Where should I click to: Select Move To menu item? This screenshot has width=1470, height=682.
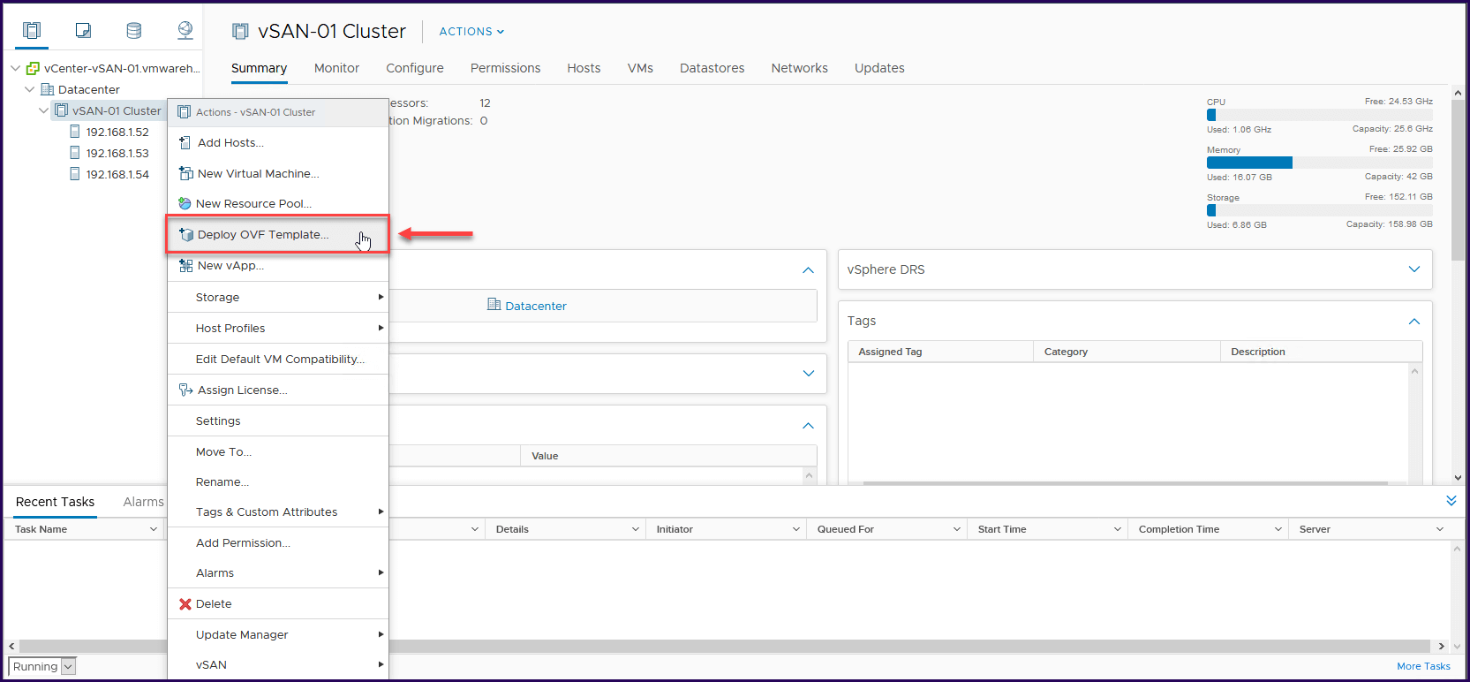click(x=278, y=451)
